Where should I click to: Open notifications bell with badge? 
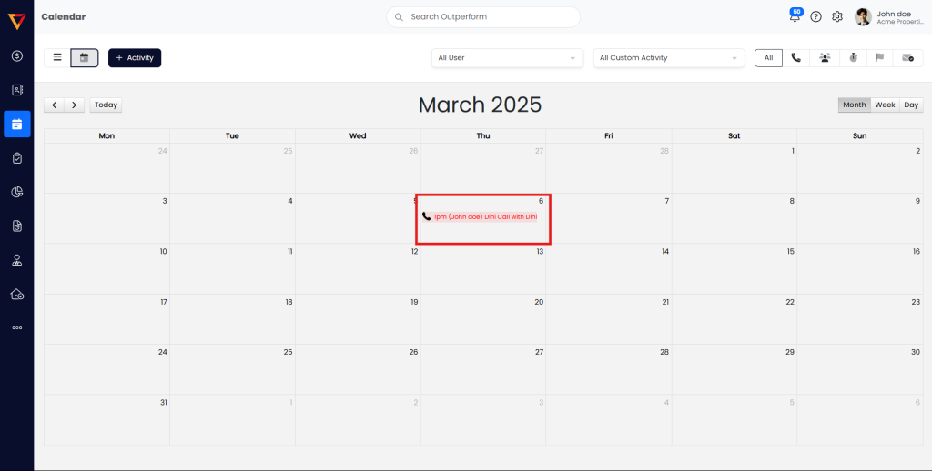point(795,16)
